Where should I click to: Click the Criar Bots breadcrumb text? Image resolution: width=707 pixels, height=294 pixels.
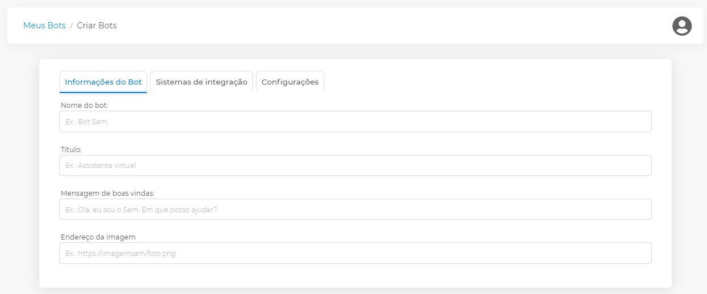coord(97,26)
